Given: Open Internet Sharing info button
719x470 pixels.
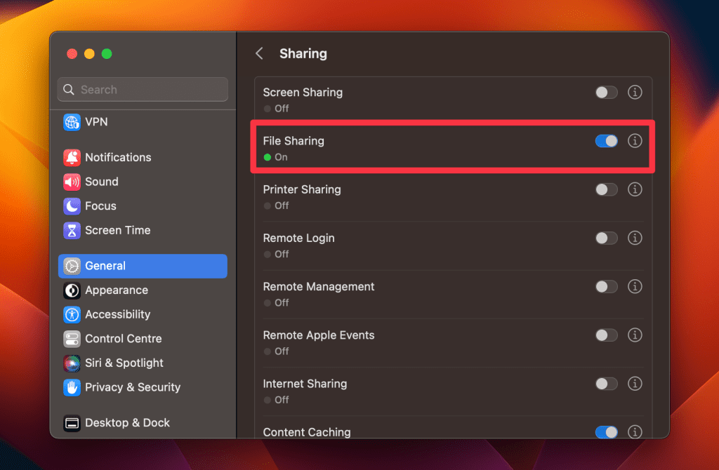Looking at the screenshot, I should (x=635, y=384).
